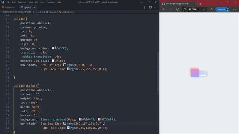239x134 pixels.
Task: Open the Selection menu
Action: [x=22, y=3]
